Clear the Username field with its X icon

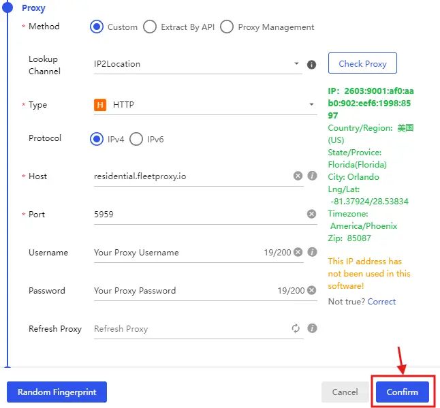298,252
